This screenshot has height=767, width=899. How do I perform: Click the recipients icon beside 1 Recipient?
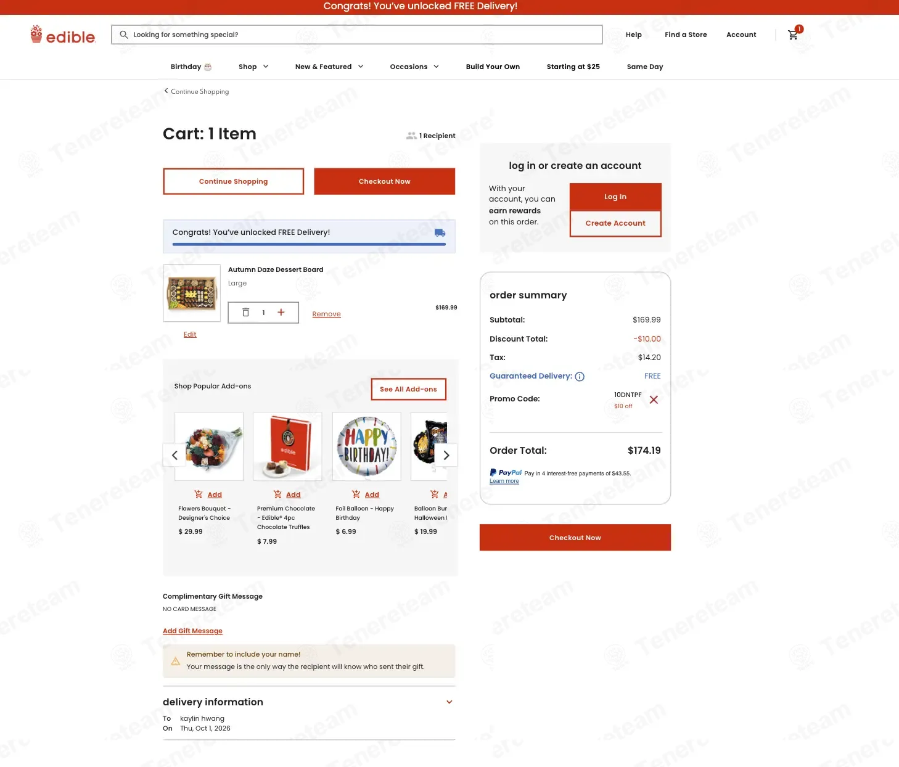pyautogui.click(x=411, y=136)
